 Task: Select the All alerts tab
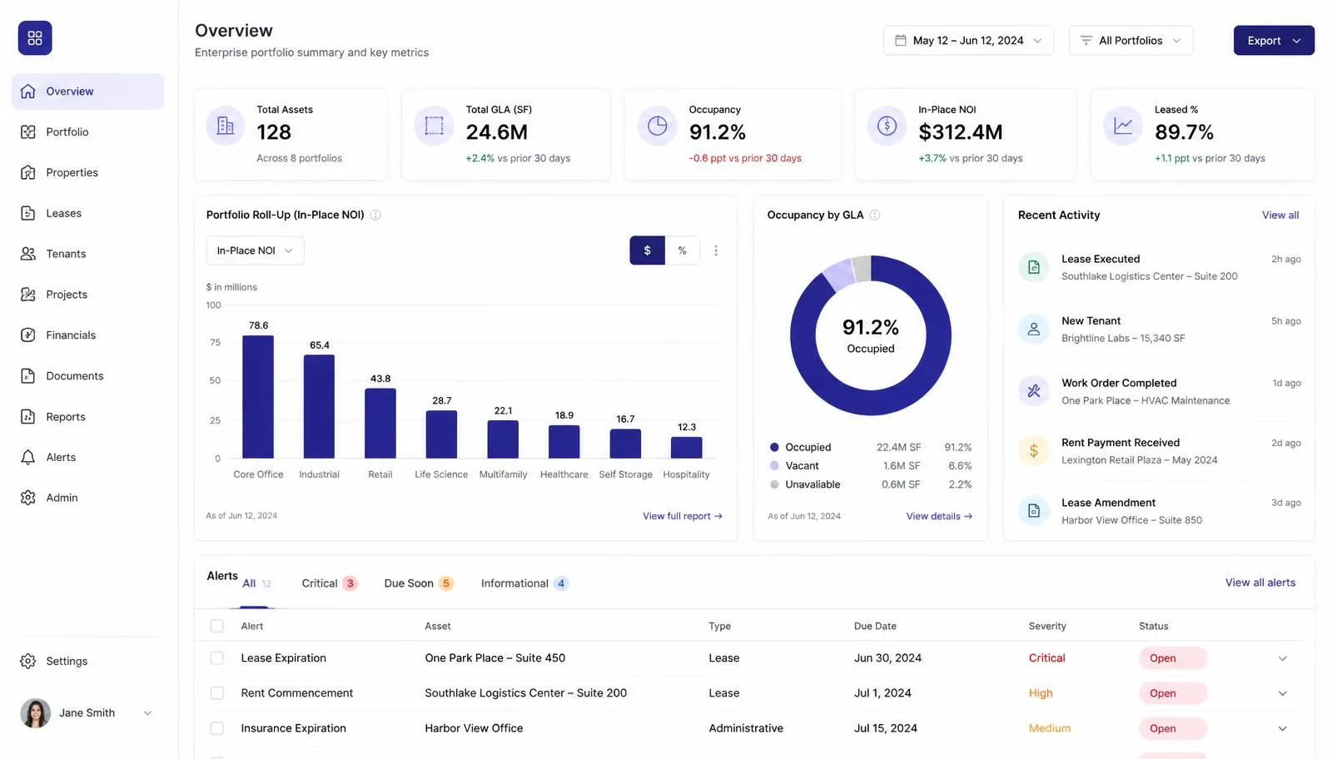pyautogui.click(x=256, y=583)
